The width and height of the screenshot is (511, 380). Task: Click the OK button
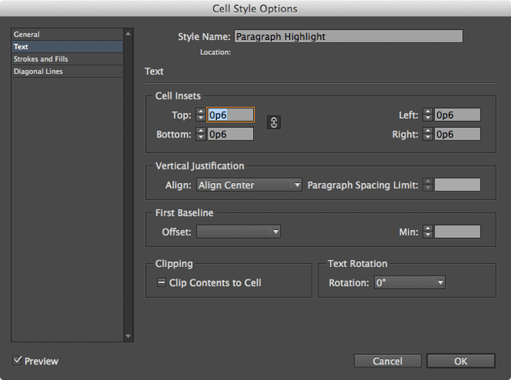[x=461, y=361]
